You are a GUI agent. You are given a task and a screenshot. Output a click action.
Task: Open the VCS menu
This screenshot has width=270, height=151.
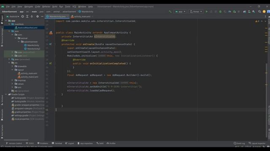[74, 7]
